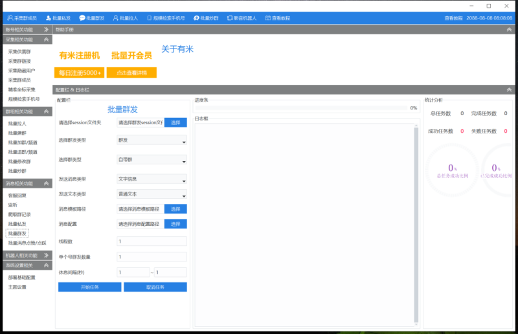
Task: Open the 发送文本类型 dropdown
Action: [152, 194]
